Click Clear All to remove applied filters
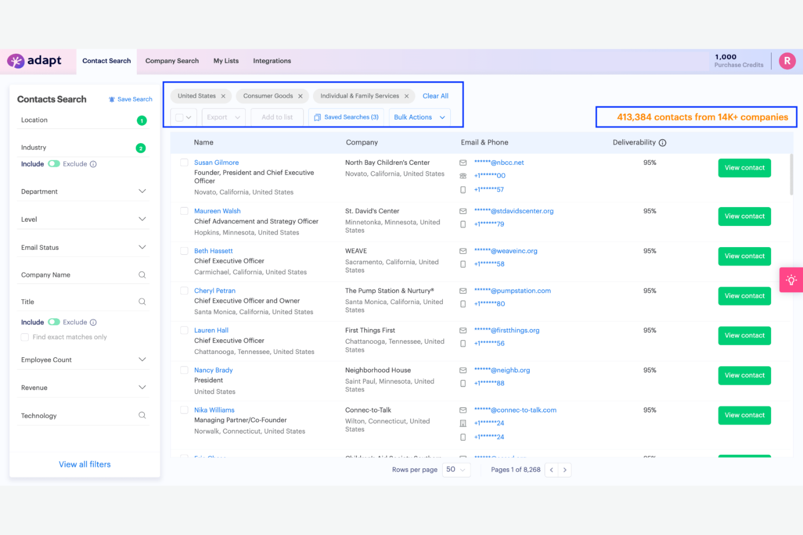This screenshot has width=803, height=535. pyautogui.click(x=435, y=96)
